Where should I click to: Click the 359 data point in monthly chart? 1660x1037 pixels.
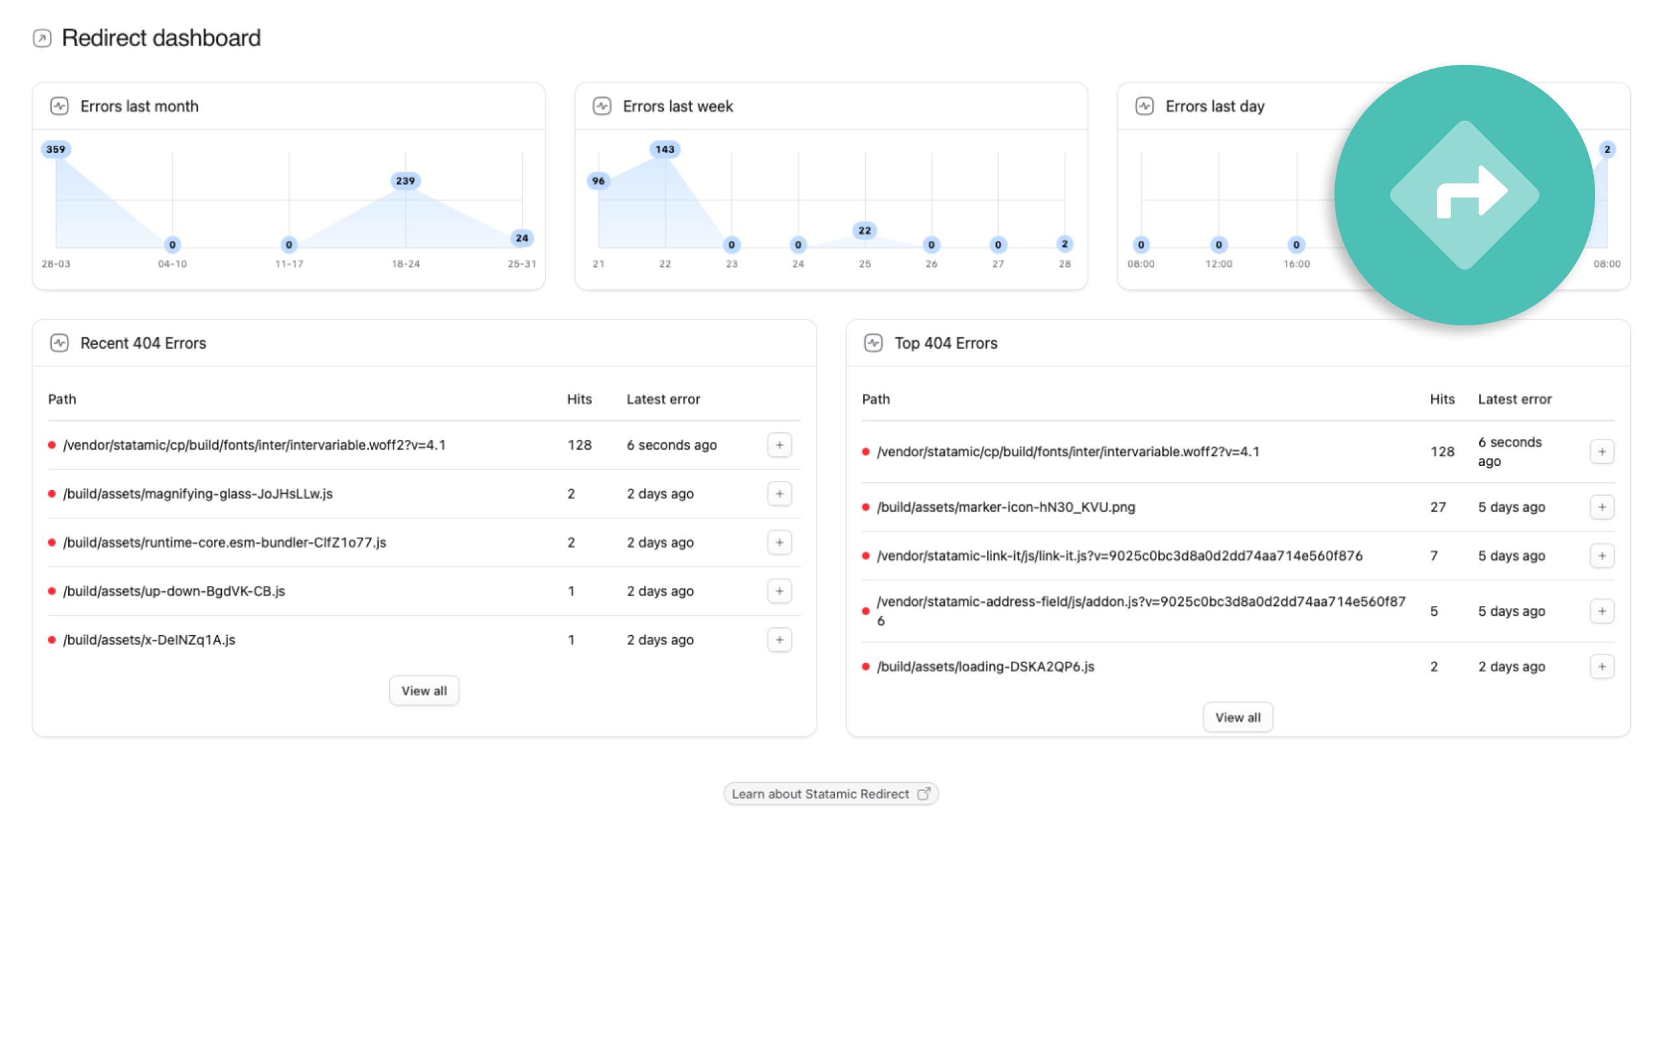point(56,150)
